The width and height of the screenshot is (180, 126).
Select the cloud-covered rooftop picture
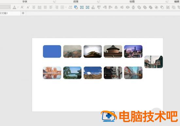[x=93, y=51]
